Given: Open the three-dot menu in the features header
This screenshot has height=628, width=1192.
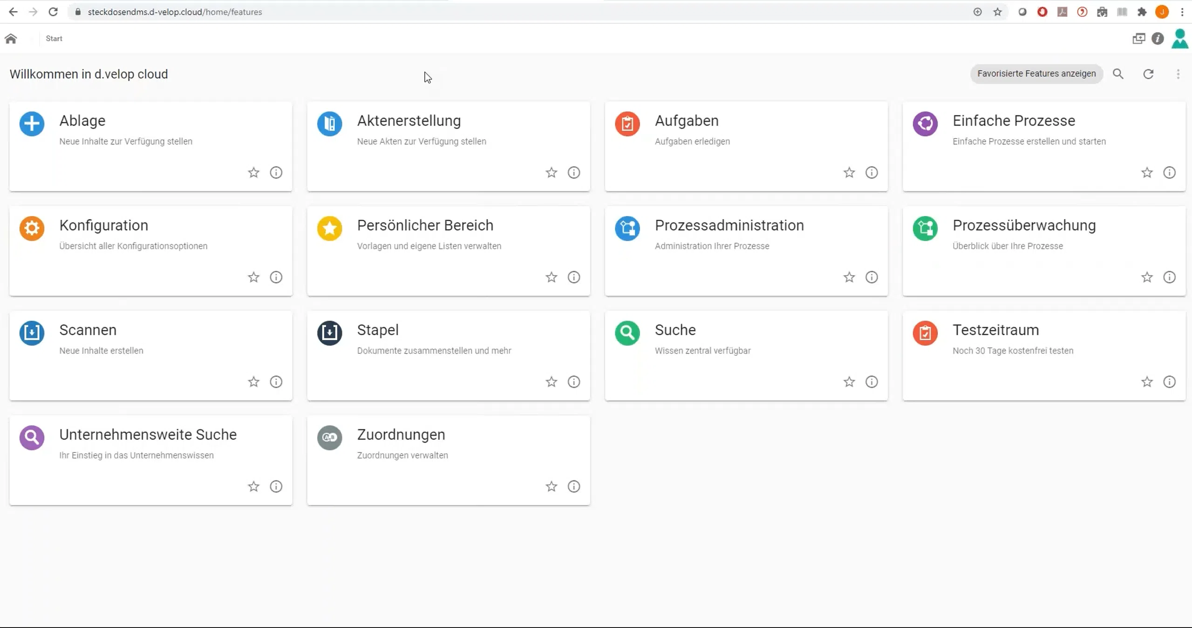Looking at the screenshot, I should 1178,74.
